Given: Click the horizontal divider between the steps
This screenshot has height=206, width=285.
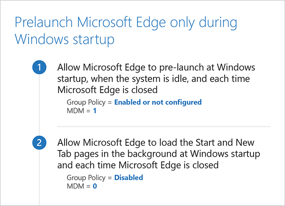Looking at the screenshot, I should (x=163, y=126).
